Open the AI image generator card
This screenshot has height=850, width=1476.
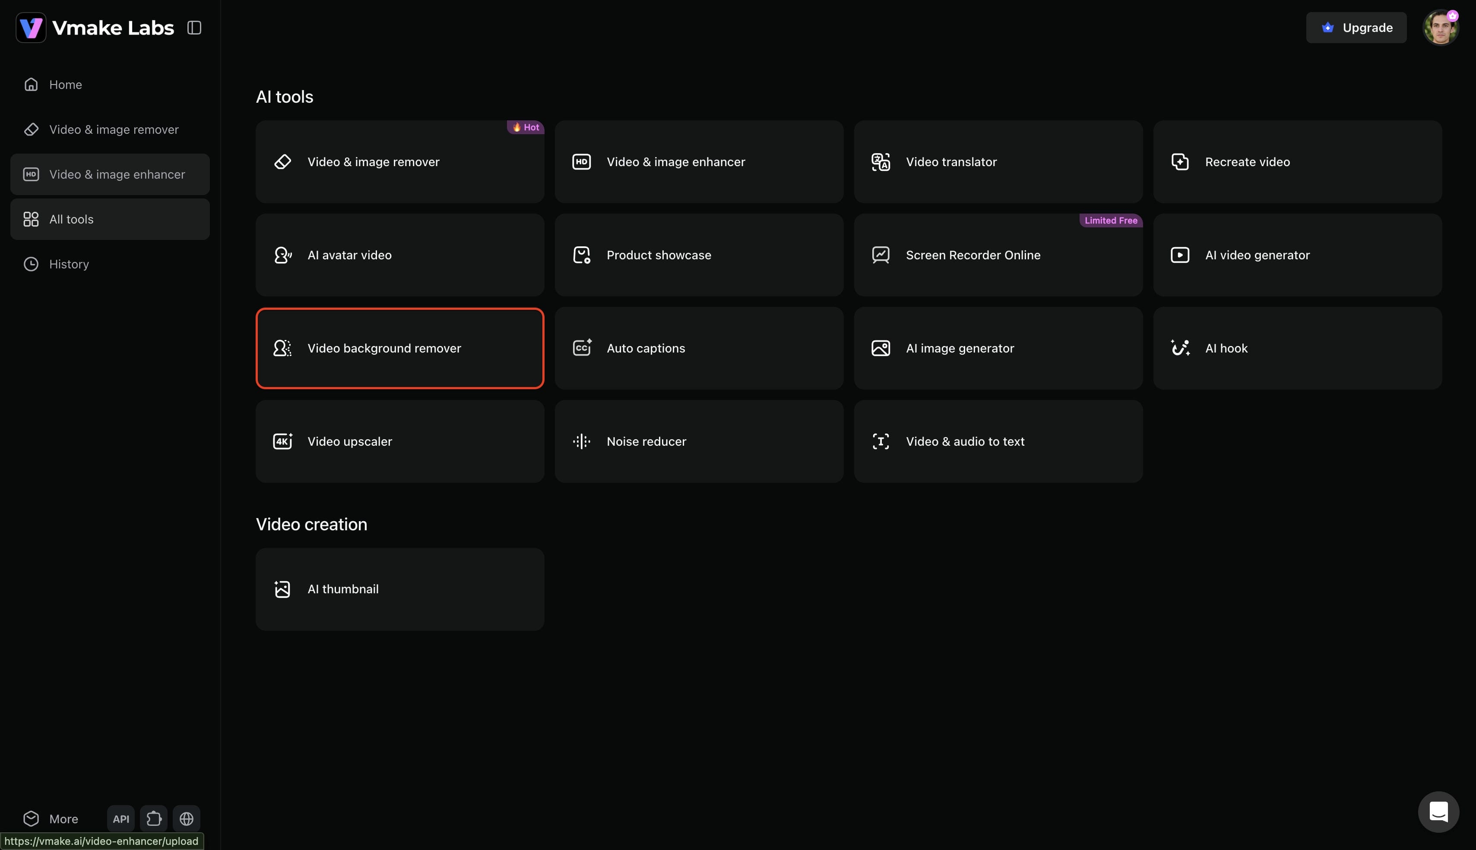click(x=998, y=348)
